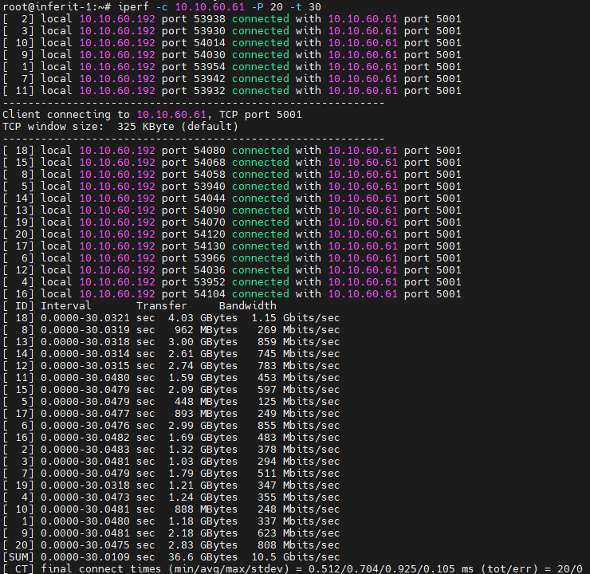Click the 269 Mbits/sec bandwidth value
The height and width of the screenshot is (574, 590).
299,330
